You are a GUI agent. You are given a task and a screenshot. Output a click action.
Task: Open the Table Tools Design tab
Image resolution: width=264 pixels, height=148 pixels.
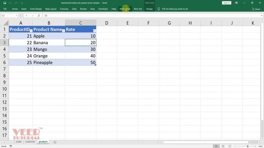tap(149, 9)
